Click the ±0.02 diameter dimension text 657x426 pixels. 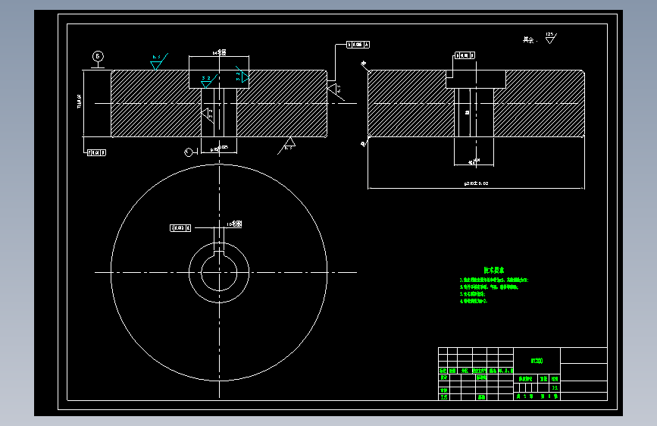(476, 183)
